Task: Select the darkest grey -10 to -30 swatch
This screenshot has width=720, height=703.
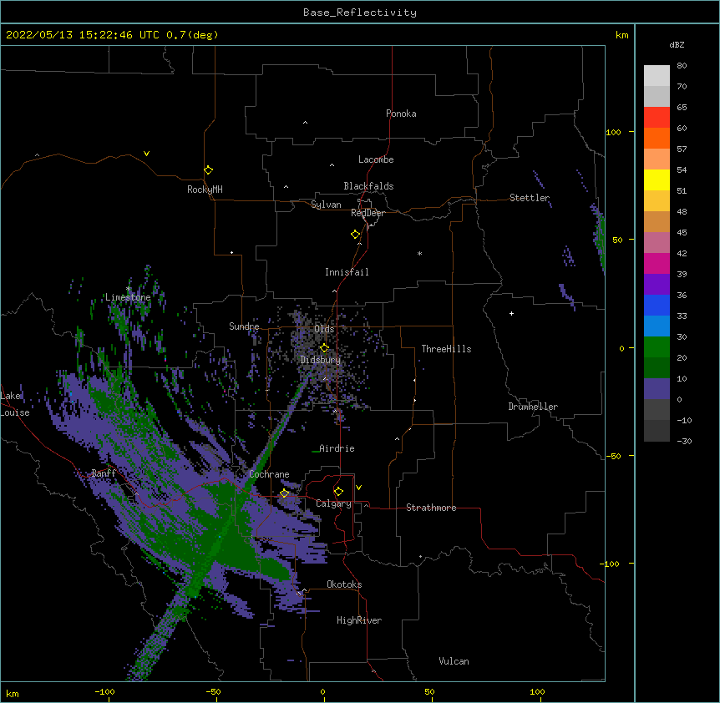Action: click(657, 431)
